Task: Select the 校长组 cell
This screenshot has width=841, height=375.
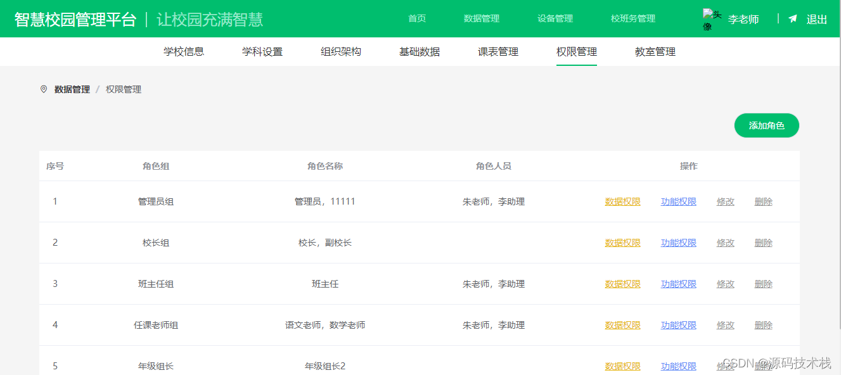Action: (x=156, y=243)
